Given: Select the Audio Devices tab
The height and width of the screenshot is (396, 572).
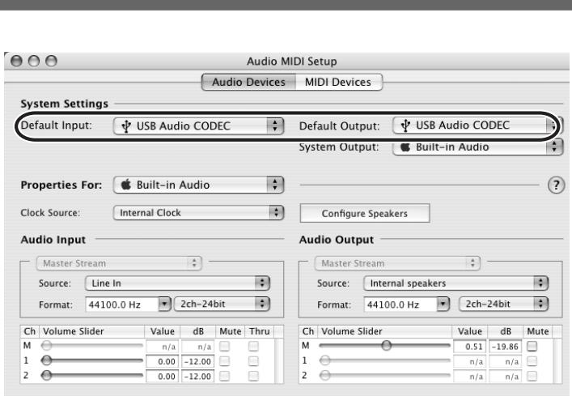Looking at the screenshot, I should point(248,82).
